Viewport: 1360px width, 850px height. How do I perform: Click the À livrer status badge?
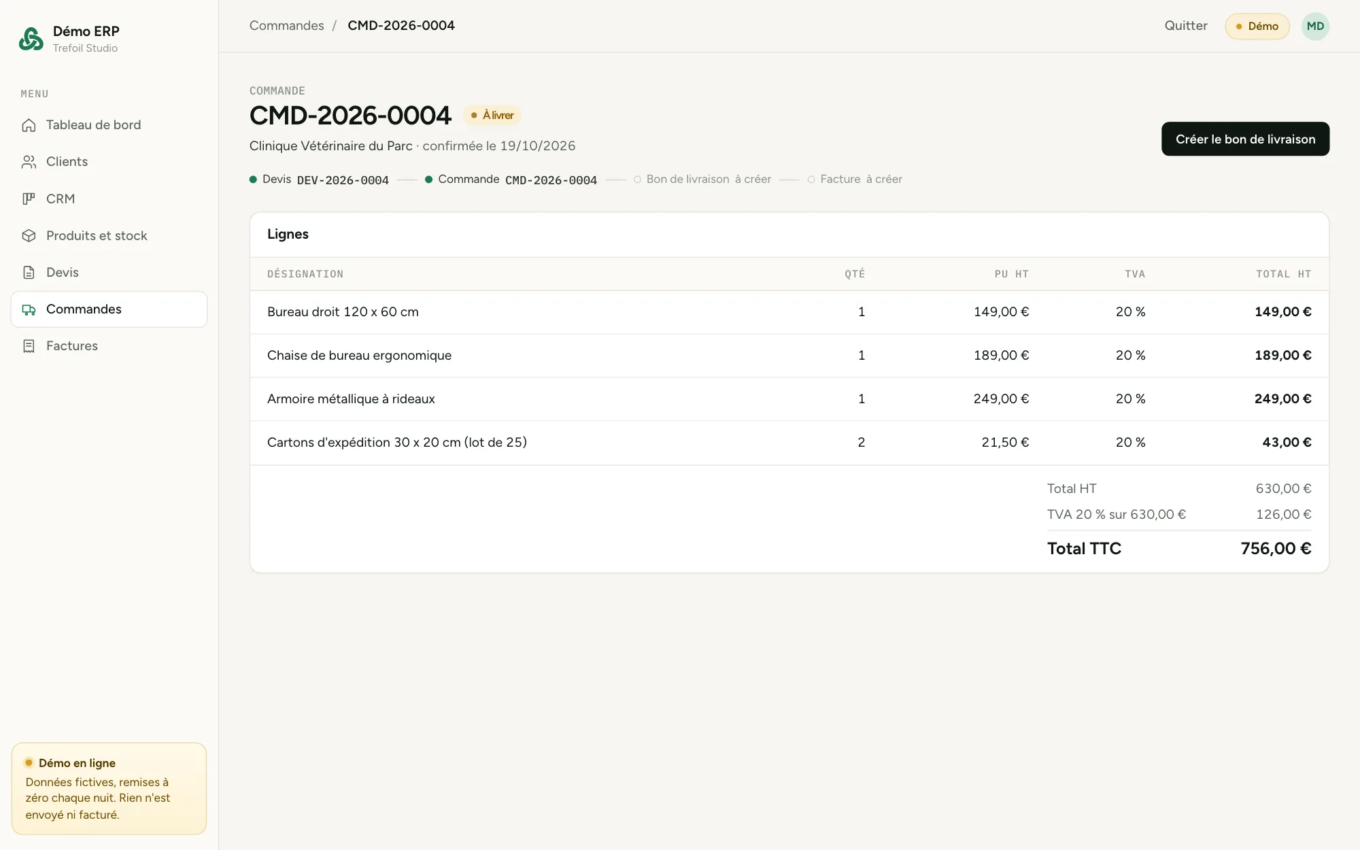click(x=492, y=116)
